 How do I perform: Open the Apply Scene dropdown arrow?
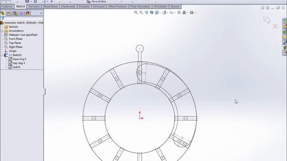187,13
